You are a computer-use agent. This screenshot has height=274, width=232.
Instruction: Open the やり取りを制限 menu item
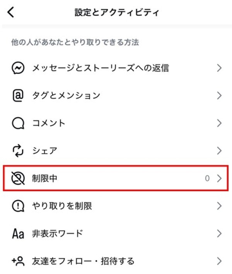62,206
